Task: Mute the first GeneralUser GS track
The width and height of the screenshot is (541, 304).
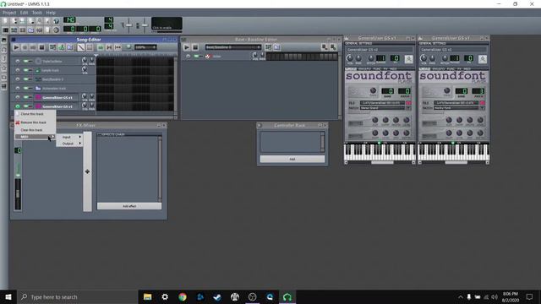Action: [x=26, y=97]
